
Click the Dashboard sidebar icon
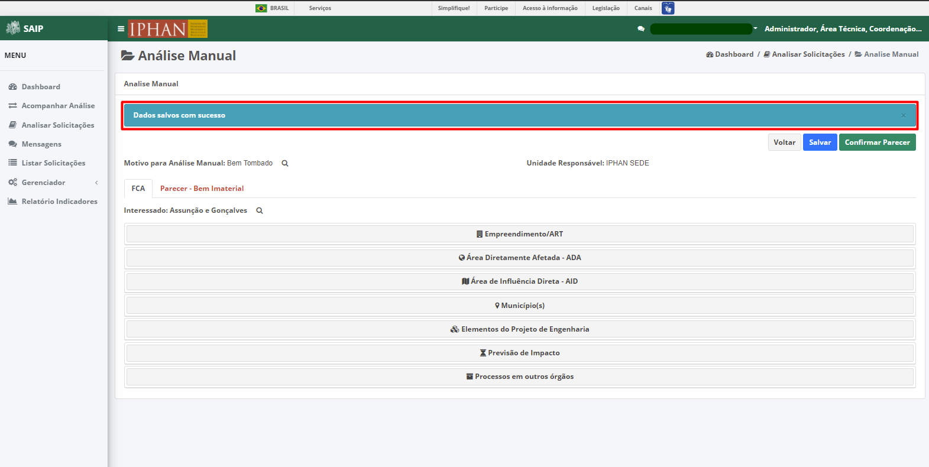coord(12,87)
